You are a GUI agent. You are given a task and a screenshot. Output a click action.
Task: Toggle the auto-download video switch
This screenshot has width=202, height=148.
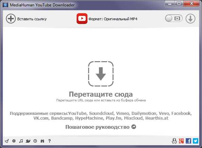[174, 18]
